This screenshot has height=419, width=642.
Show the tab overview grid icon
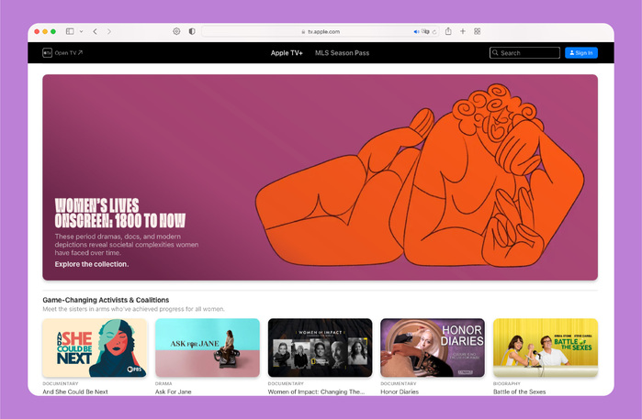pyautogui.click(x=477, y=31)
